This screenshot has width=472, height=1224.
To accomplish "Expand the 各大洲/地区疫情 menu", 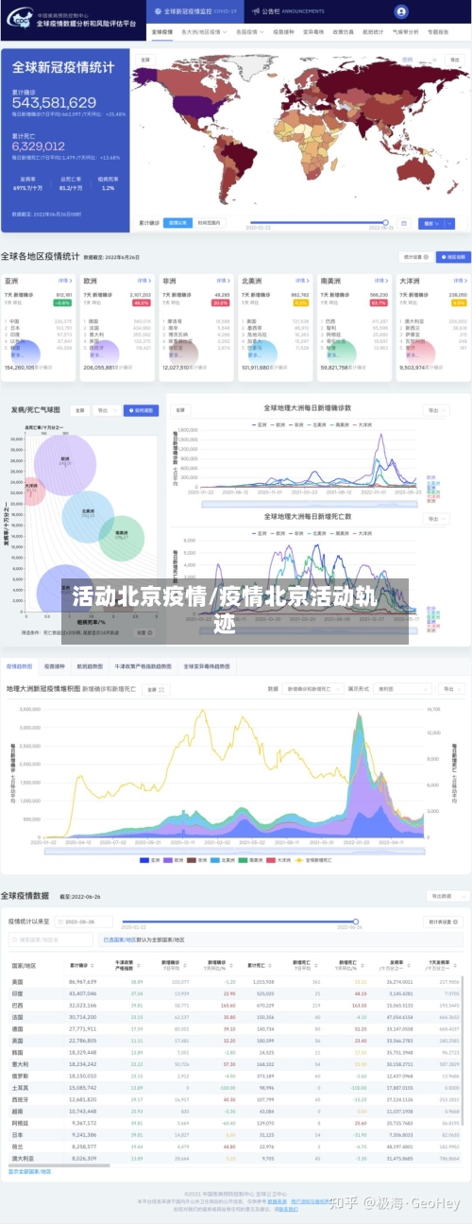I will (x=204, y=31).
